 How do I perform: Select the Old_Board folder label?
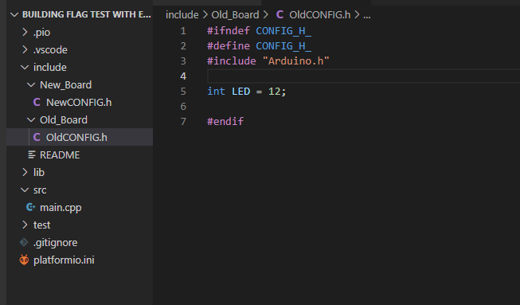(x=64, y=119)
